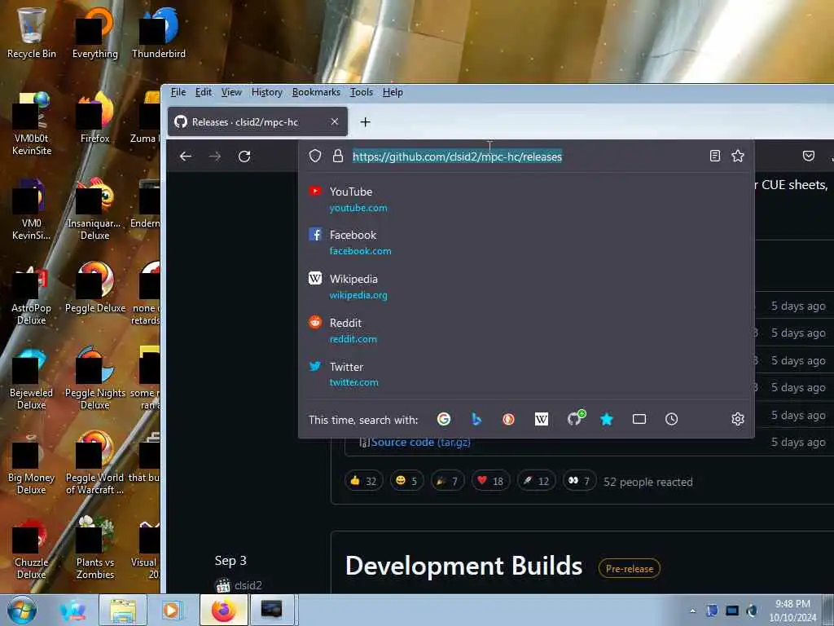This screenshot has width=834, height=626.
Task: Click the Sep 3 date text
Action: pyautogui.click(x=230, y=561)
